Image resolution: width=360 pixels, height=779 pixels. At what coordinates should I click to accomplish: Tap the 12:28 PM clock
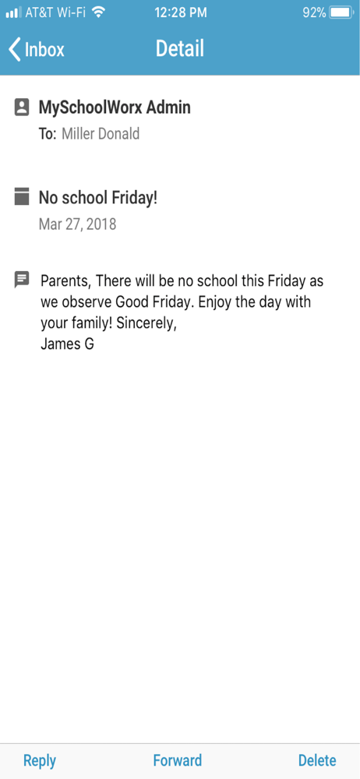[181, 13]
